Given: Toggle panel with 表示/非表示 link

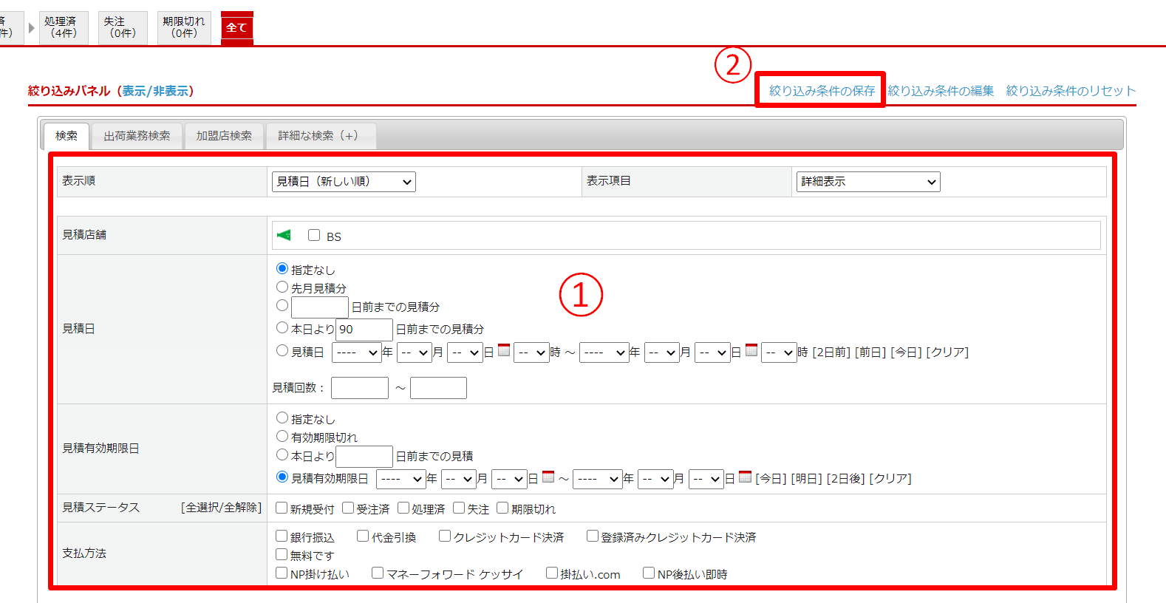Looking at the screenshot, I should [x=155, y=91].
